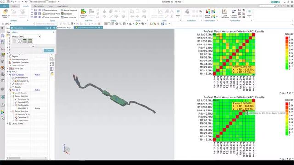
Task: Switch to the Home ribbon tab
Action: [x=15, y=6]
